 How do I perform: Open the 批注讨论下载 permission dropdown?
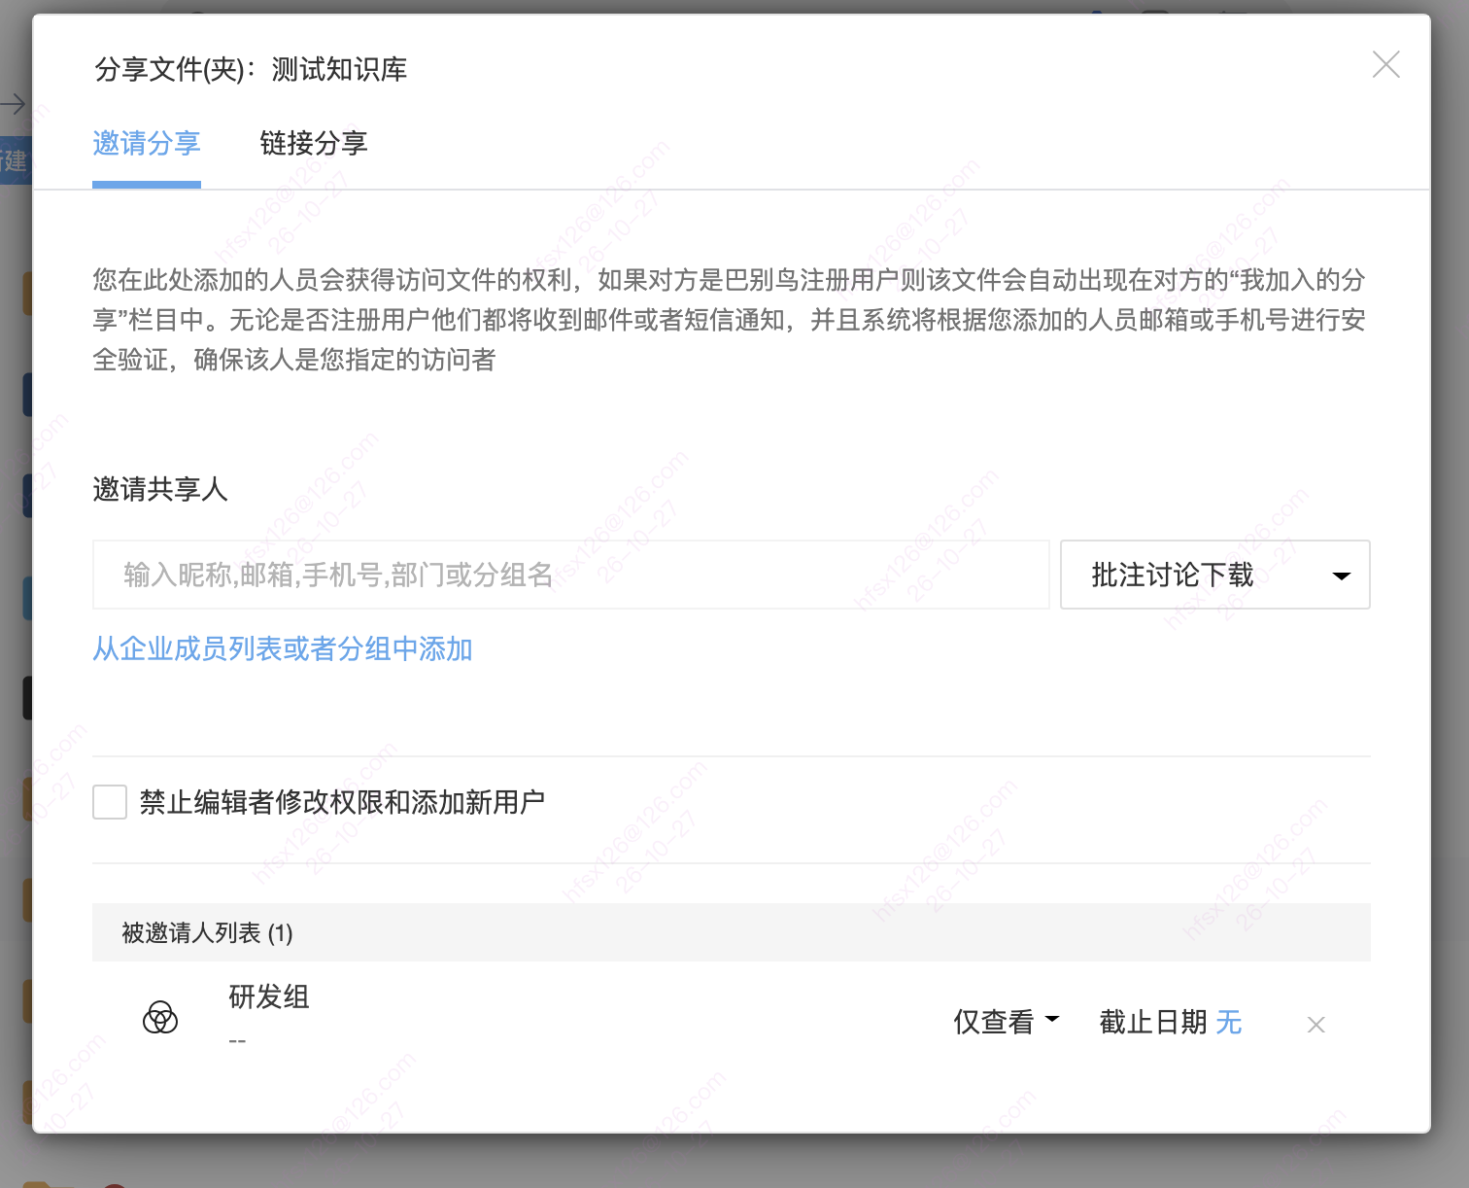(x=1214, y=575)
